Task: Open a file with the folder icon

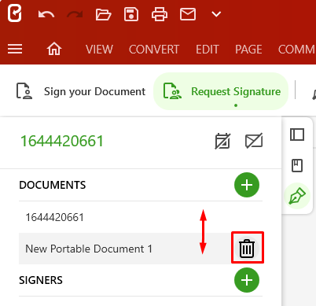Action: pyautogui.click(x=103, y=14)
